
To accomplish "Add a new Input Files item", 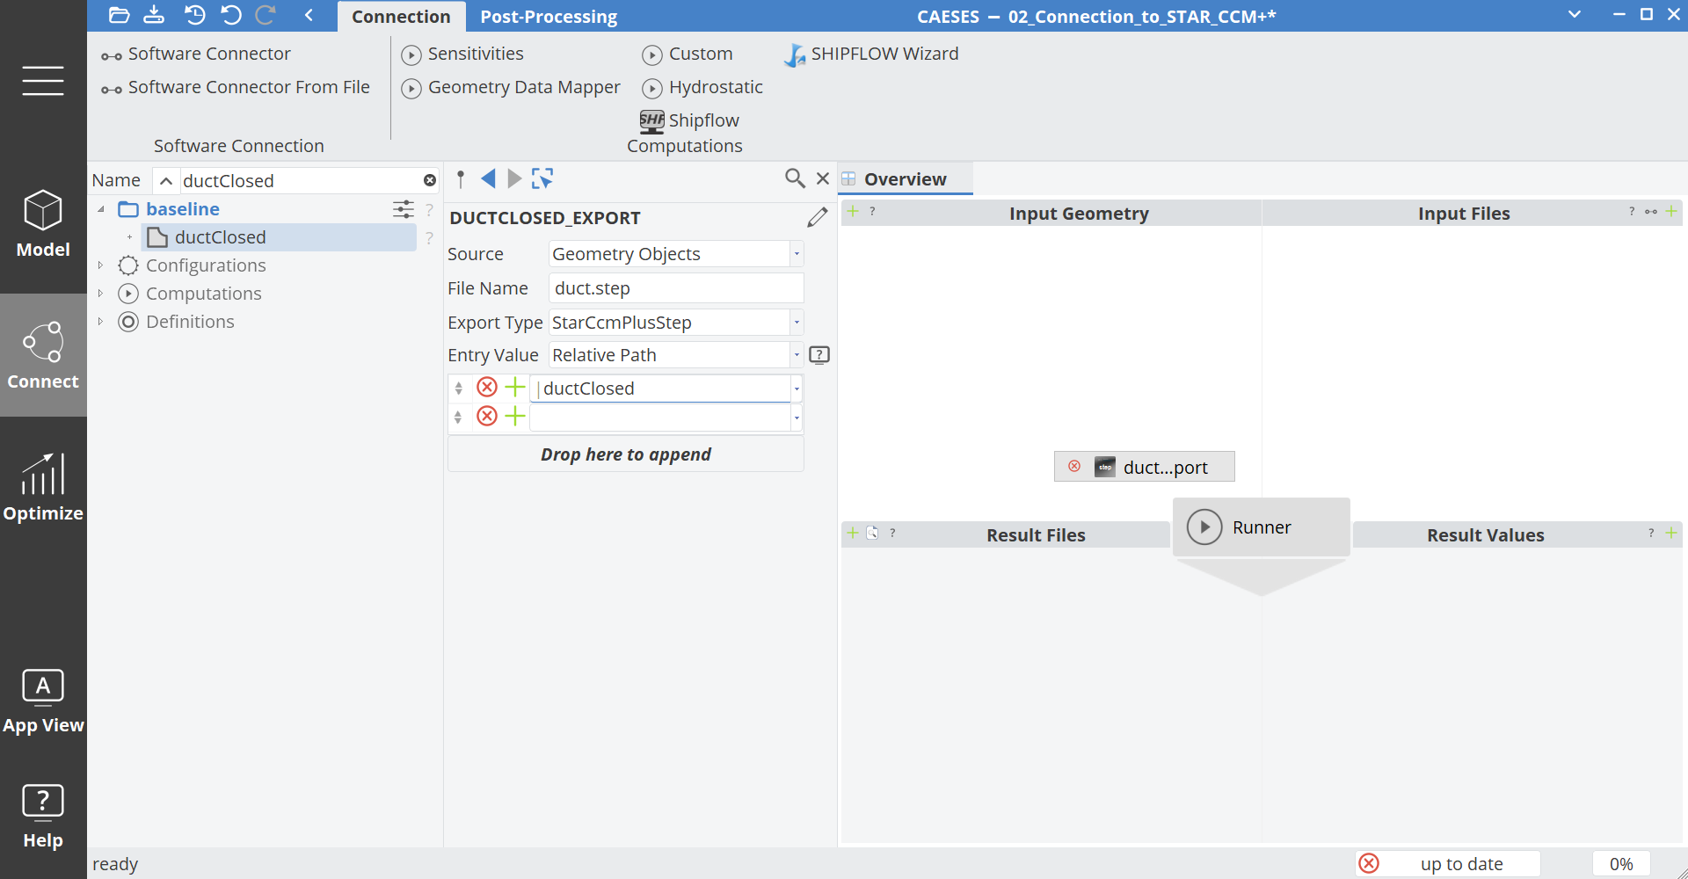I will click(1671, 212).
